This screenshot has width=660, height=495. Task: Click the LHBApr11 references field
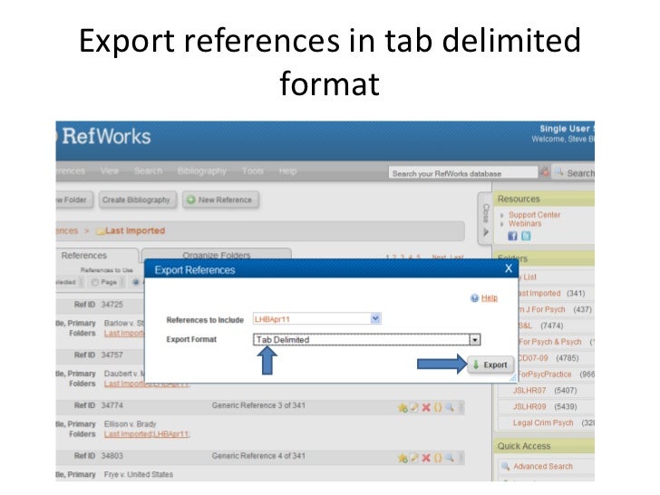pyautogui.click(x=317, y=318)
